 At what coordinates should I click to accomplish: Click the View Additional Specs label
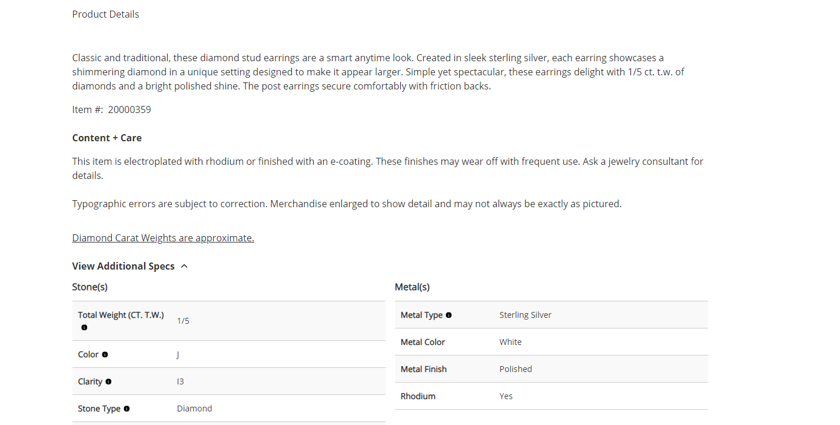[124, 266]
